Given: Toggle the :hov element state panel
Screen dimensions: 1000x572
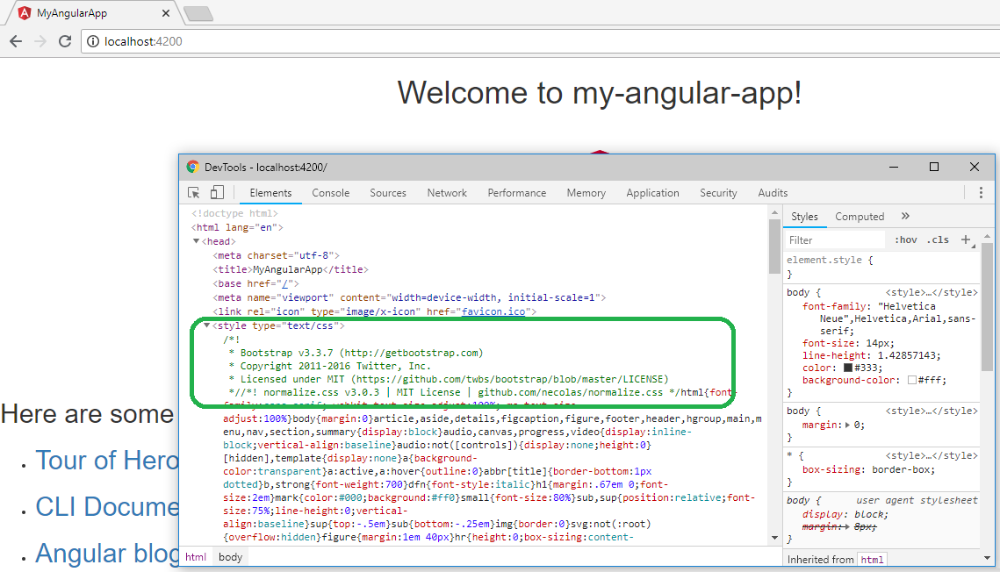Looking at the screenshot, I should coord(905,240).
